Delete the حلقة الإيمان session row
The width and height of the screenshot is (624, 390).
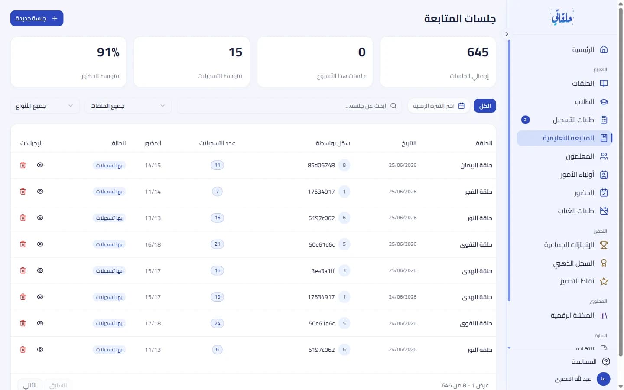coord(23,165)
